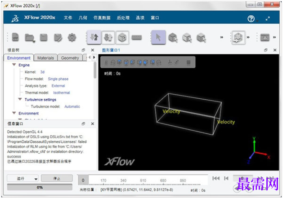This screenshot has height=198, width=287.
Task: Open the 文件 menu
Action: (x=68, y=18)
